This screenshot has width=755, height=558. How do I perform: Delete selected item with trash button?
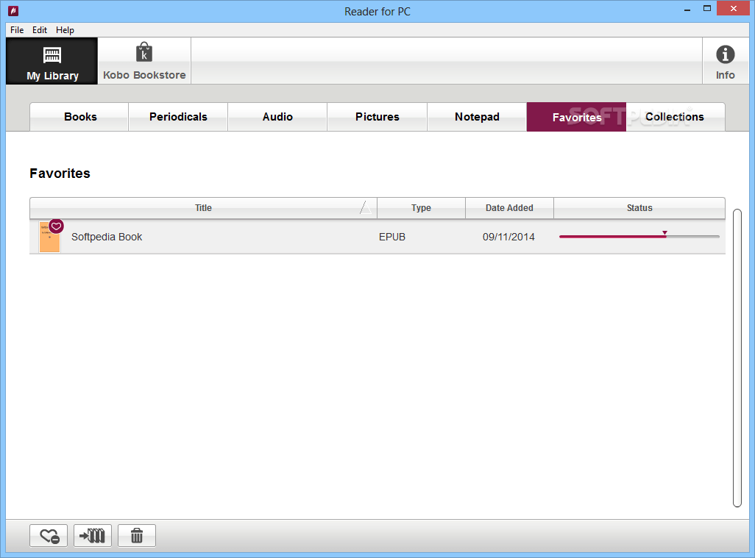pyautogui.click(x=137, y=535)
